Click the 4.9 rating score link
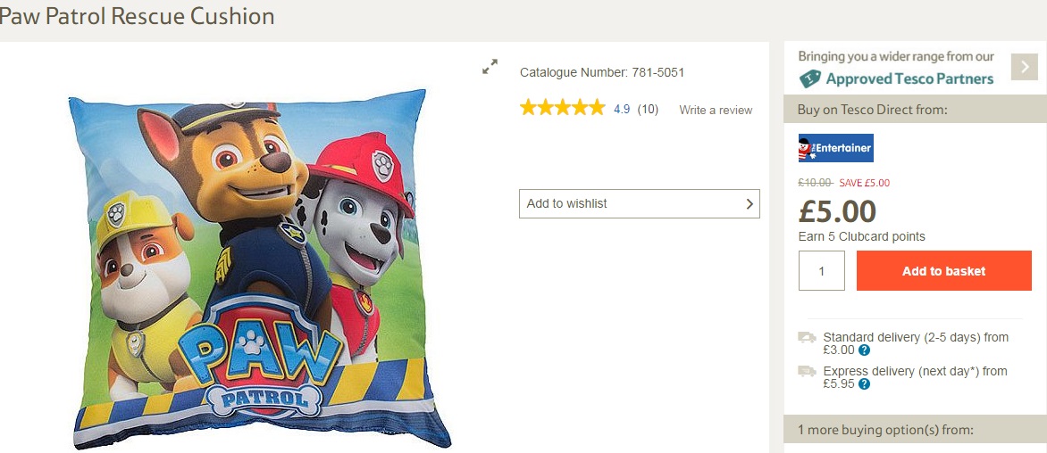Screen dimensions: 1047x453 (622, 110)
